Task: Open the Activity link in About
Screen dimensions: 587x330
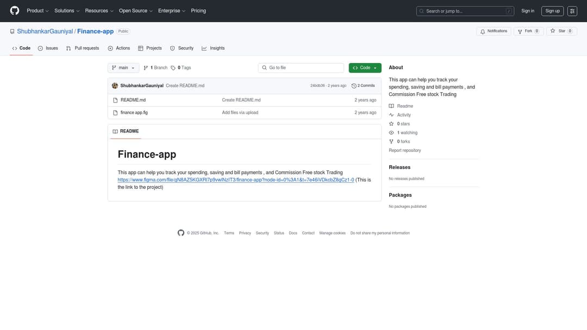Action: (x=400, y=115)
